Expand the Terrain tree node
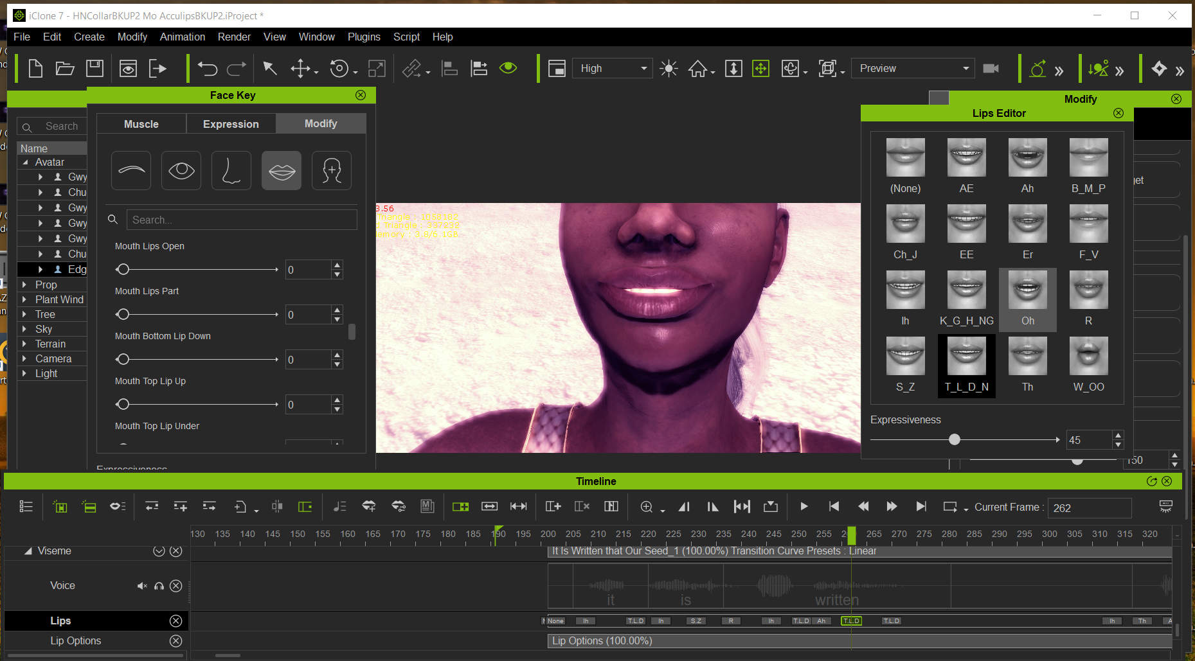This screenshot has height=661, width=1195. (24, 344)
